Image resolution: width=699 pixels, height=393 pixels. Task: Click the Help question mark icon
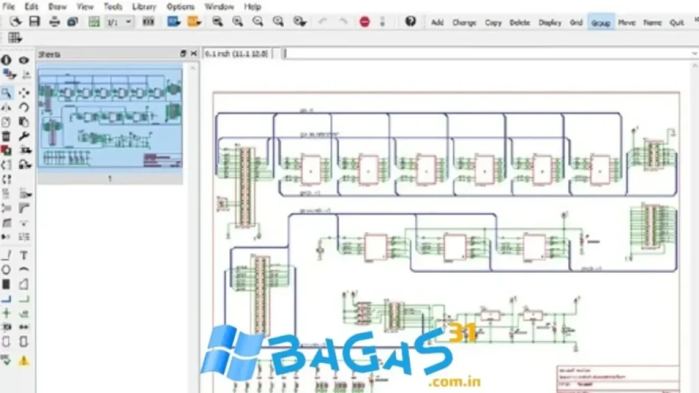(410, 21)
